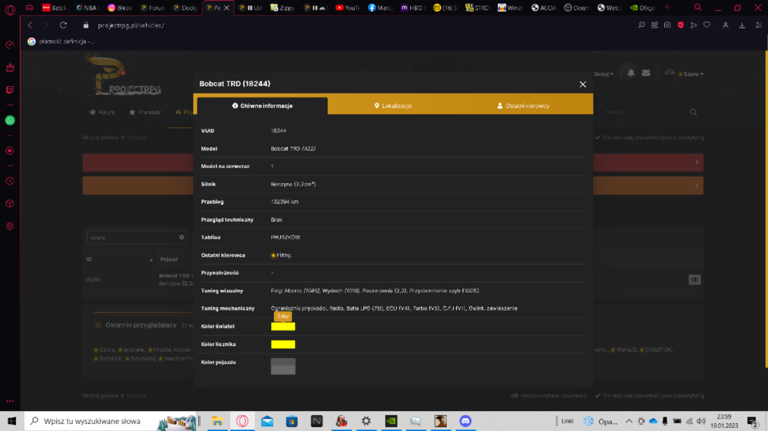768x431 pixels.
Task: Open the Ostatni kierowcy tab
Action: coord(523,106)
